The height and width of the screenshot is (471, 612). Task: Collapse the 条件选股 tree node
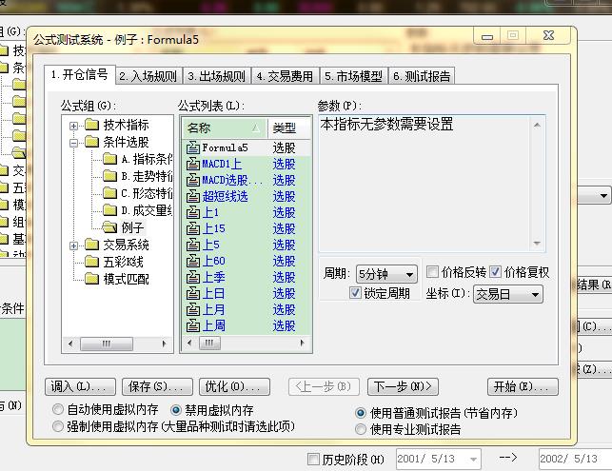(x=73, y=143)
